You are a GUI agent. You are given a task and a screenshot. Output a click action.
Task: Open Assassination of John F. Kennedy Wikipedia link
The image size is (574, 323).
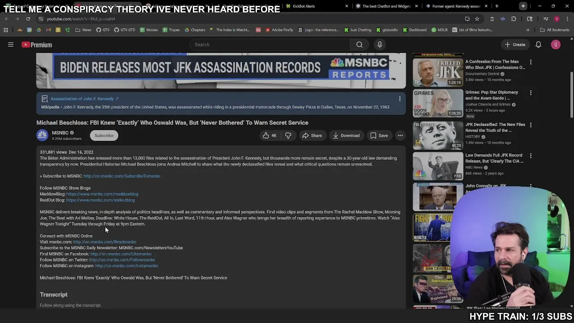pos(84,99)
